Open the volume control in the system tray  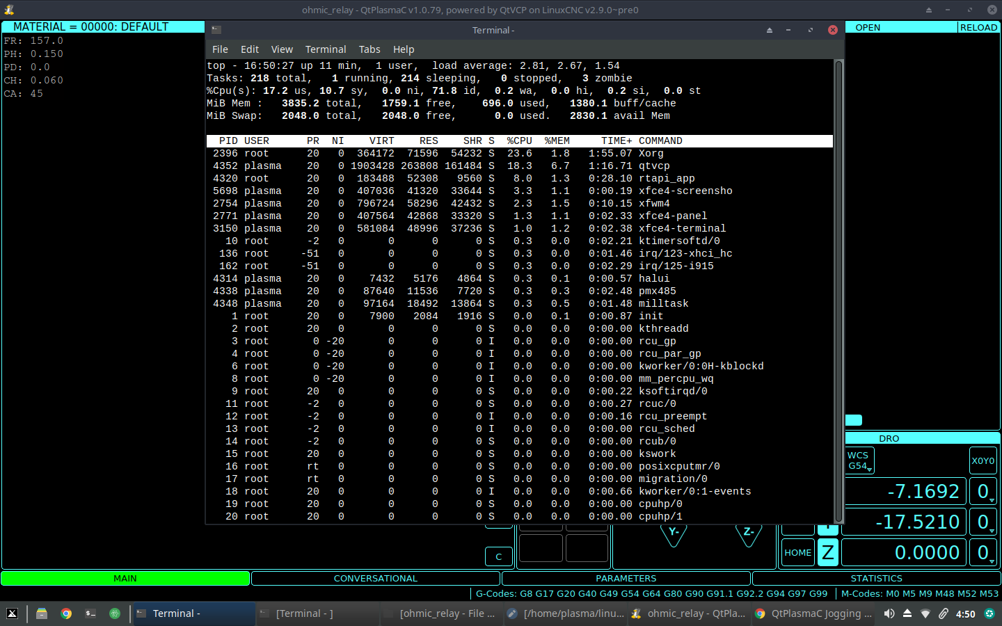click(889, 613)
